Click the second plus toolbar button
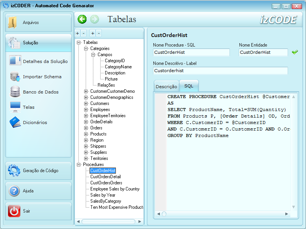Viewport: 306px width, 229px height. (93, 33)
